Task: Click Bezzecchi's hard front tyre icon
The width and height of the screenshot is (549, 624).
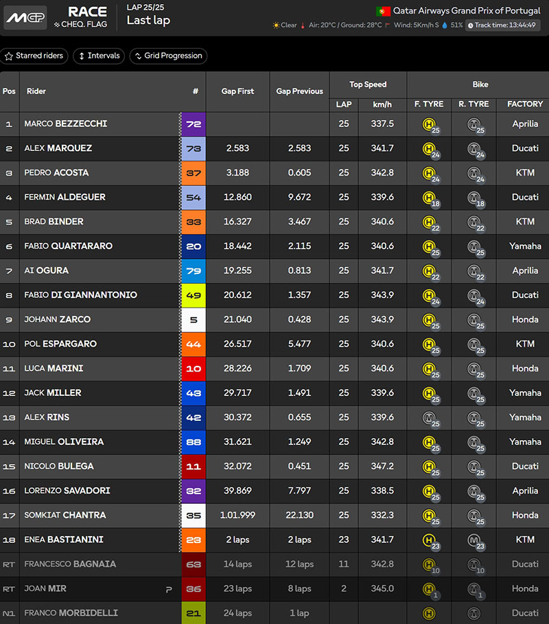Action: [430, 124]
